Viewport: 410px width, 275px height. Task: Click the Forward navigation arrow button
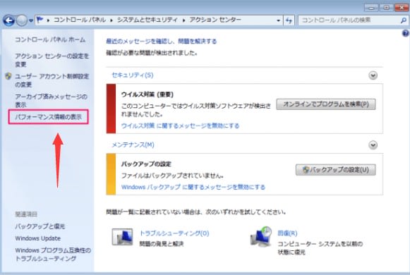point(22,20)
